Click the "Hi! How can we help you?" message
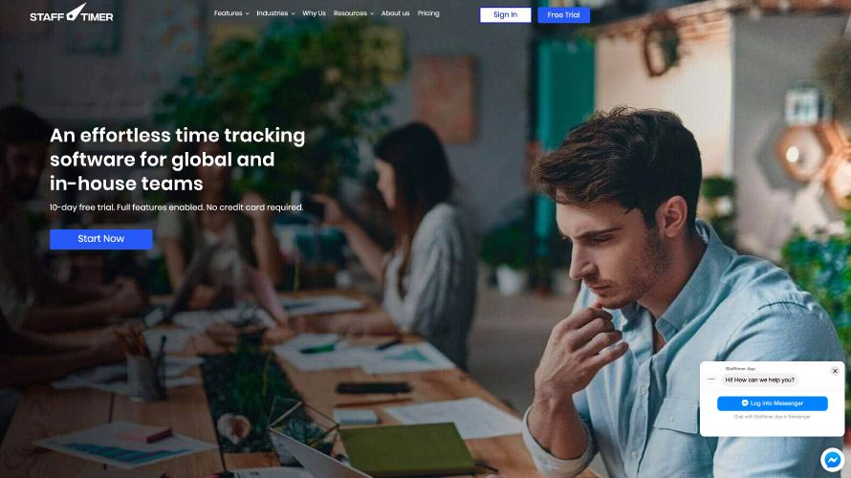 [x=759, y=380]
